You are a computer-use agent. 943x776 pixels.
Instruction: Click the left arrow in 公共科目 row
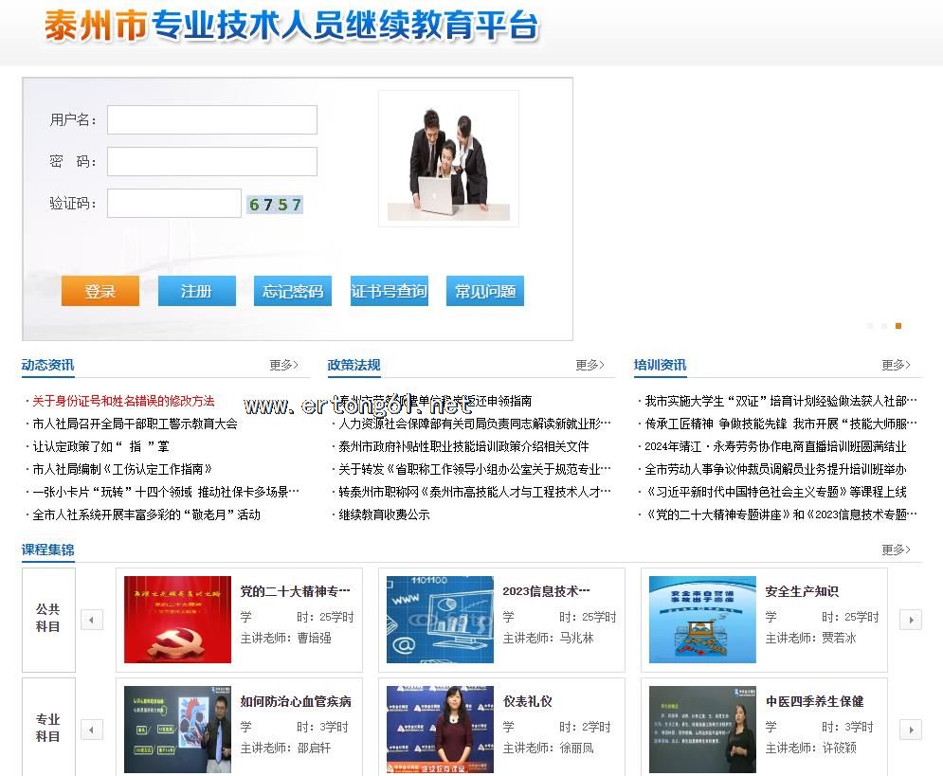point(92,620)
